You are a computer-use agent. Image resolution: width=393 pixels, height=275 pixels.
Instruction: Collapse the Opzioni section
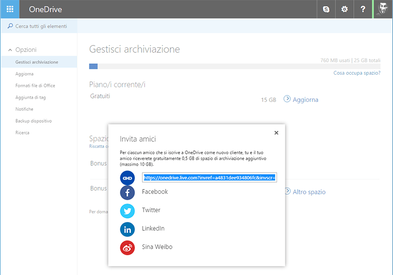[x=10, y=50]
